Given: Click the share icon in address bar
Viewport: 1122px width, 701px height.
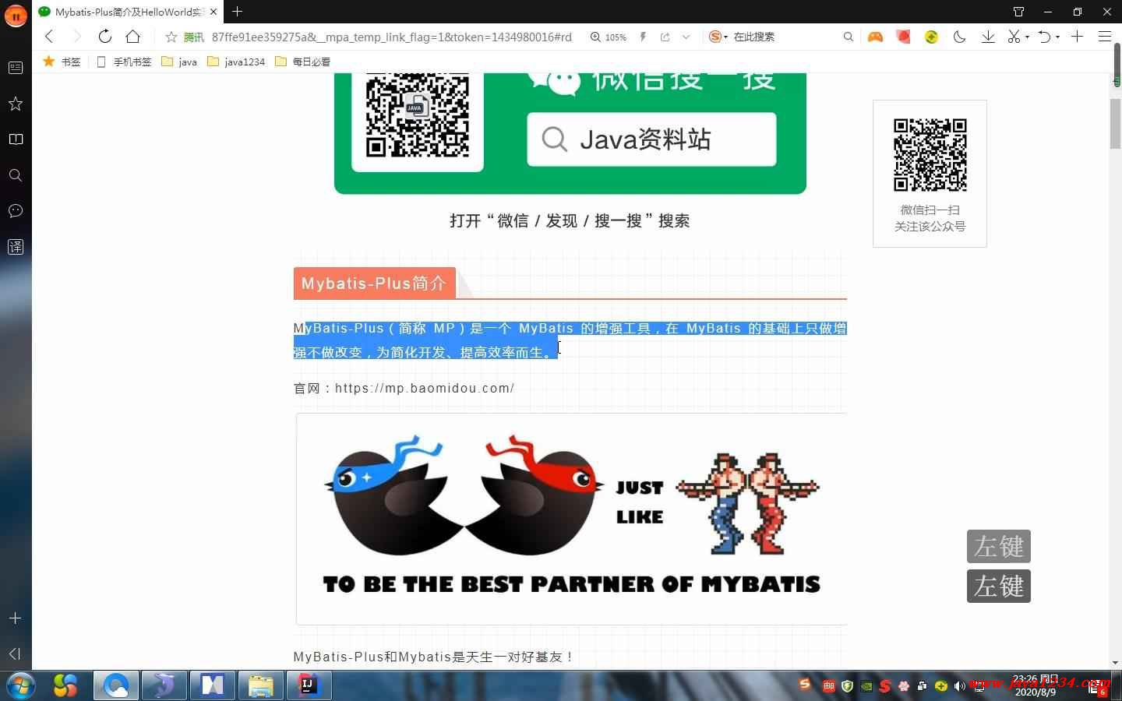Looking at the screenshot, I should tap(665, 37).
